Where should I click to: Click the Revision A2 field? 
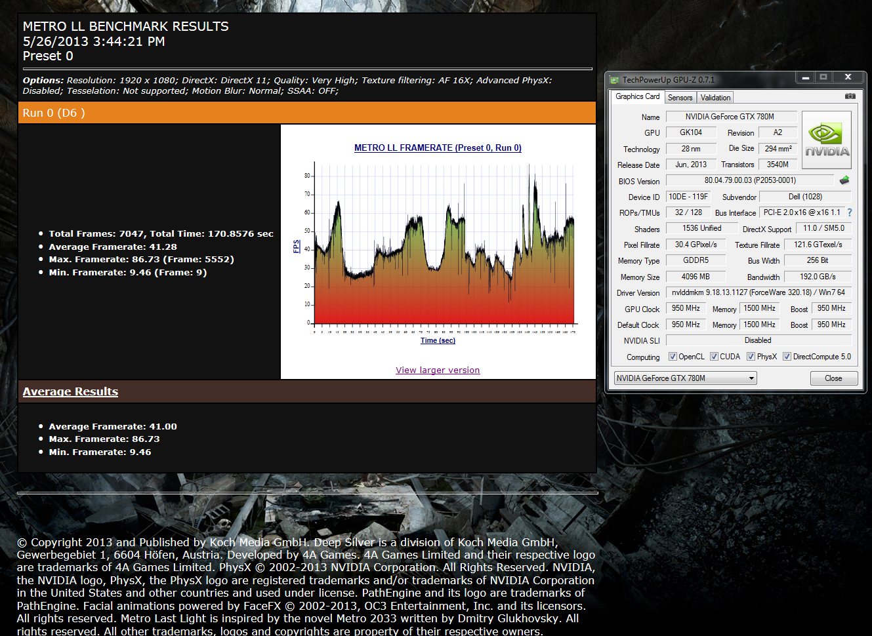click(x=778, y=132)
